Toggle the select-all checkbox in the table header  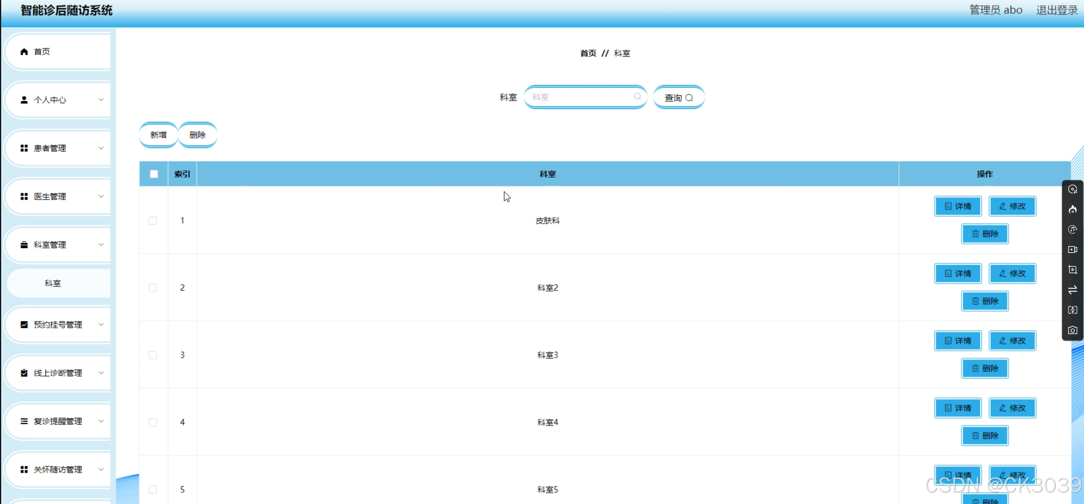point(154,174)
